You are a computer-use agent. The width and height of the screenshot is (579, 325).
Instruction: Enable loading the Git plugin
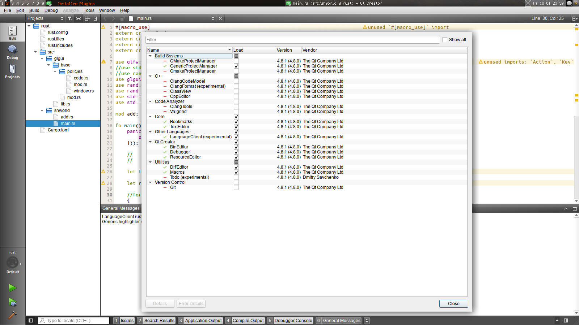click(x=236, y=187)
